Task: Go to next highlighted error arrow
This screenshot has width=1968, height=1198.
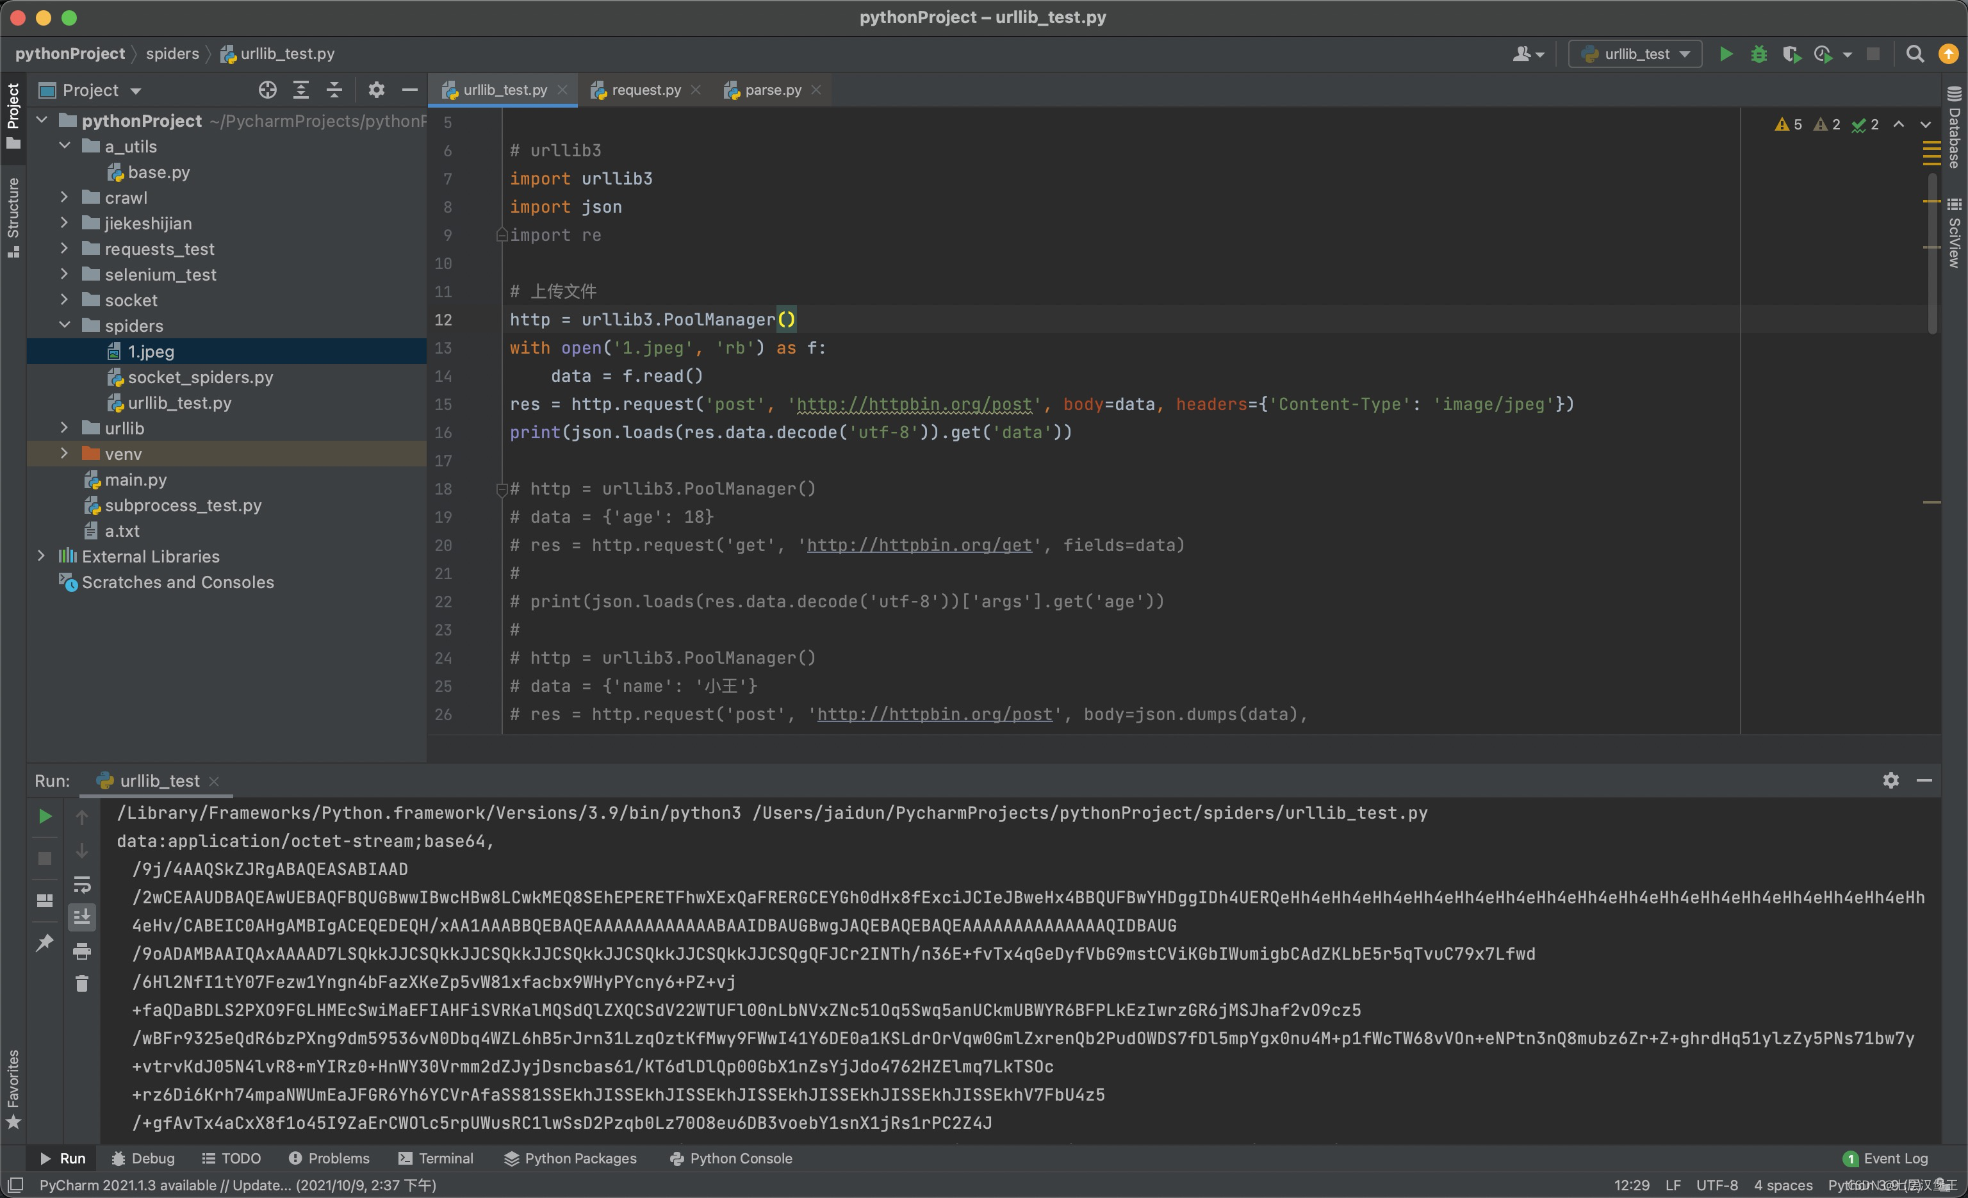Action: click(x=1926, y=124)
